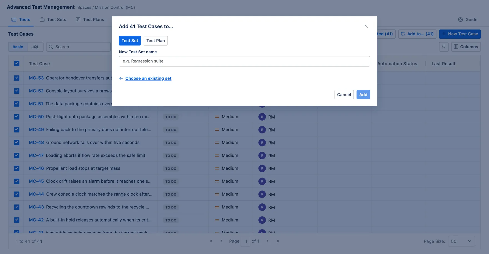Screen dimensions: 489x254
Task: Toggle the select-all header checkbox
Action: [x=17, y=63]
